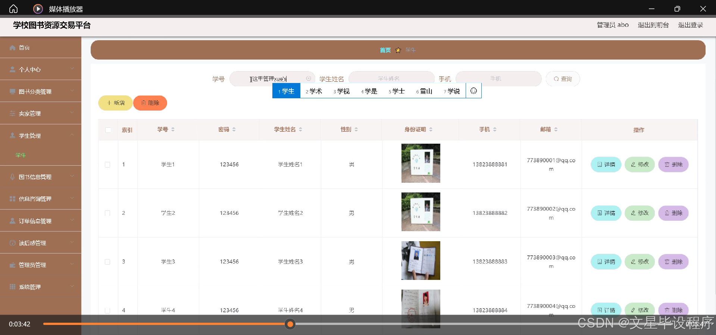Sort by 手机 column arrows

tap(495, 130)
